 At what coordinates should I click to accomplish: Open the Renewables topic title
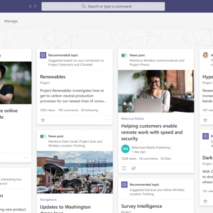53,77
